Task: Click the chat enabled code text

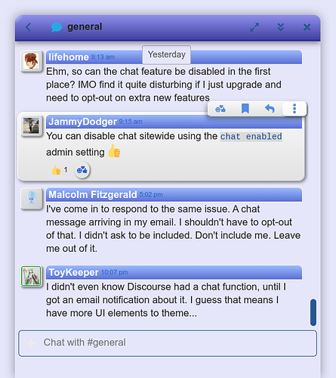Action: (x=251, y=137)
